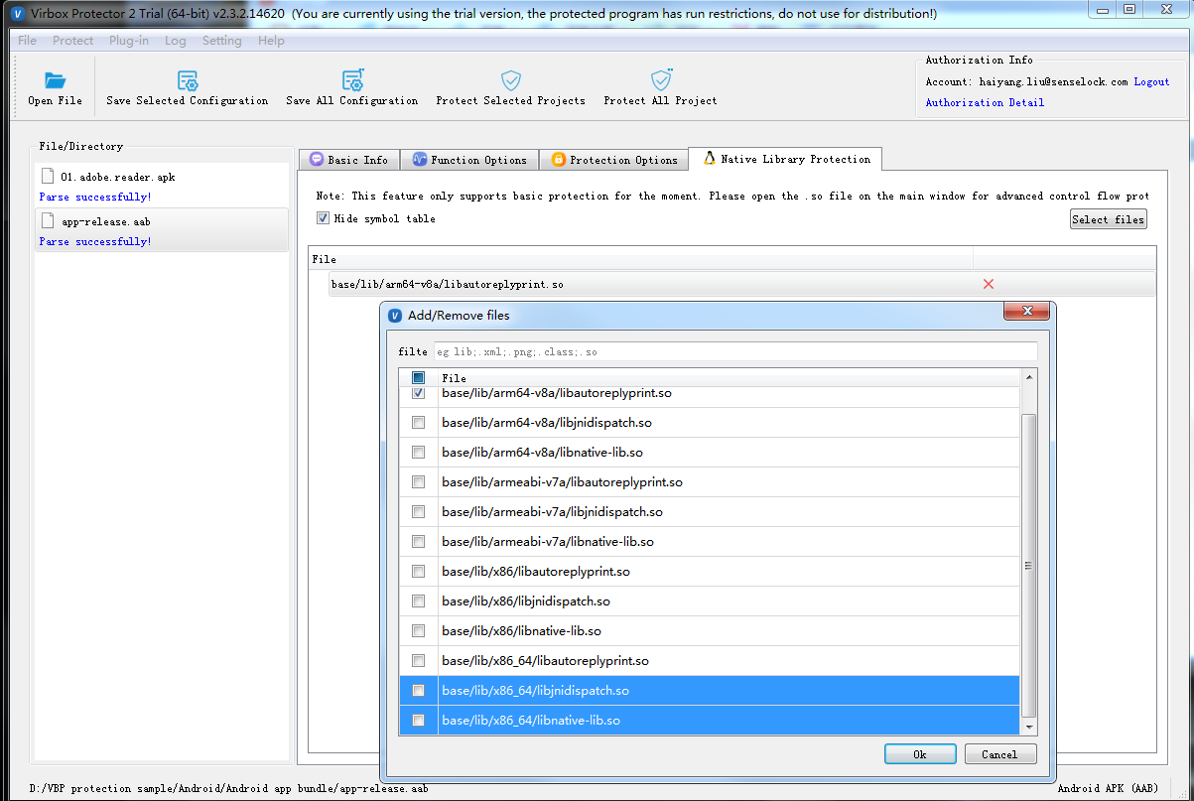The height and width of the screenshot is (801, 1194).
Task: Click Cancel in Add/Remove files dialog
Action: pos(1000,754)
